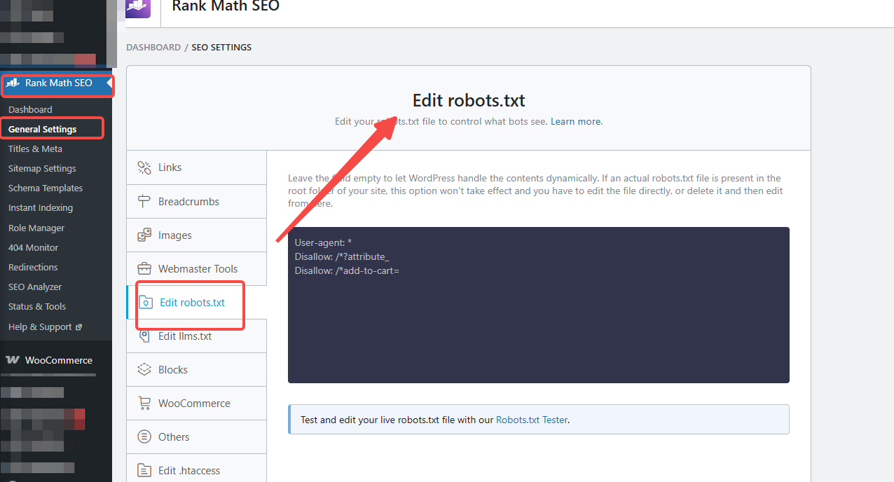Switch to the Breadcrumbs settings tab

(197, 201)
